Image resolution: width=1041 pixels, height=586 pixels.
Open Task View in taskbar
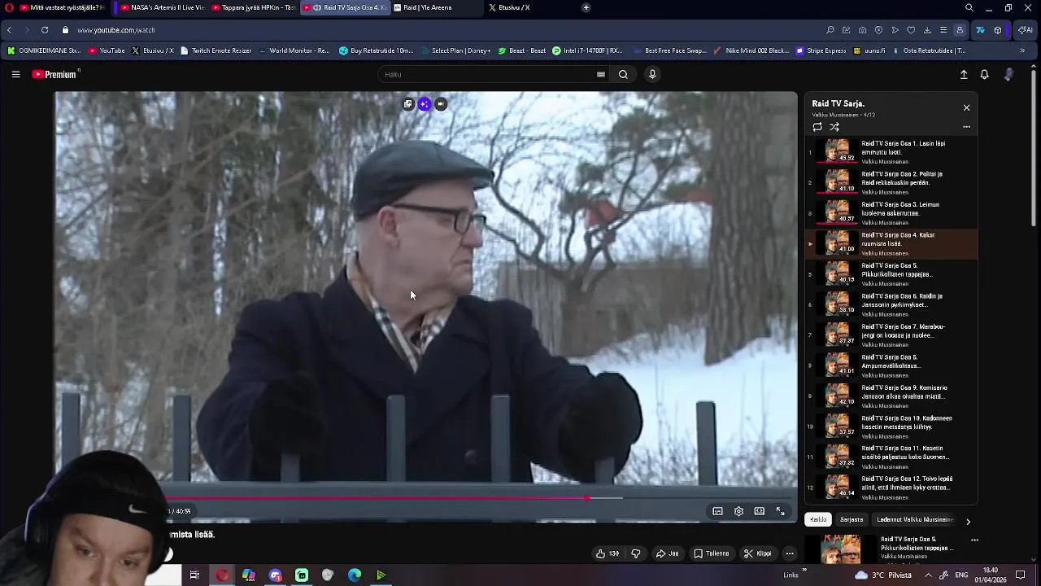click(x=194, y=575)
